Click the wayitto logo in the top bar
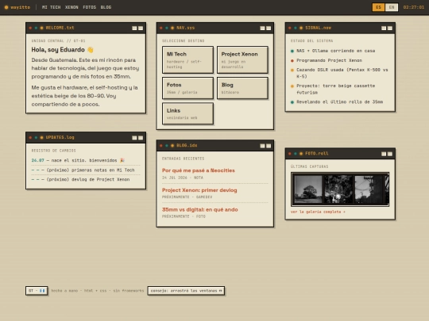The image size is (429, 321). pyautogui.click(x=17, y=7)
